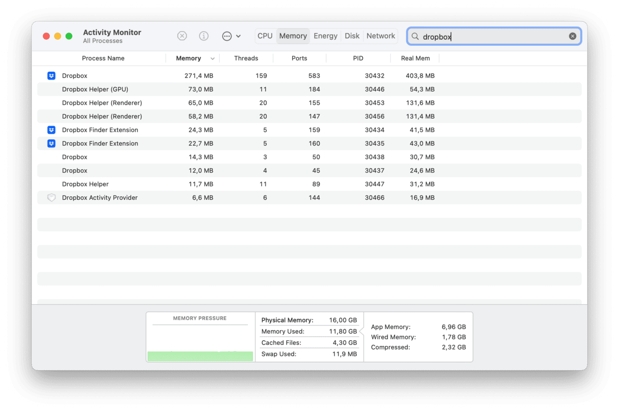Screen dimensions: 619x412
Task: Click the Cached Files 4,30 GB entry
Action: click(x=309, y=343)
